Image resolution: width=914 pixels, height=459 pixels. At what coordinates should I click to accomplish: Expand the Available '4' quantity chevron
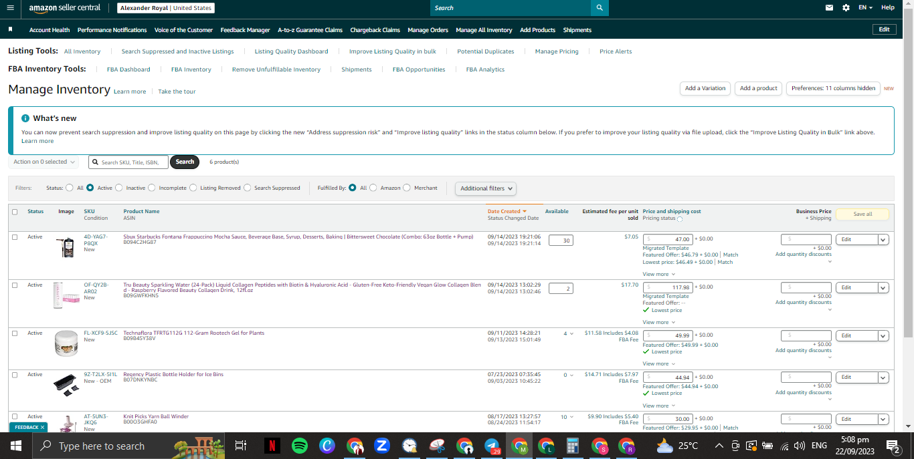click(x=571, y=333)
